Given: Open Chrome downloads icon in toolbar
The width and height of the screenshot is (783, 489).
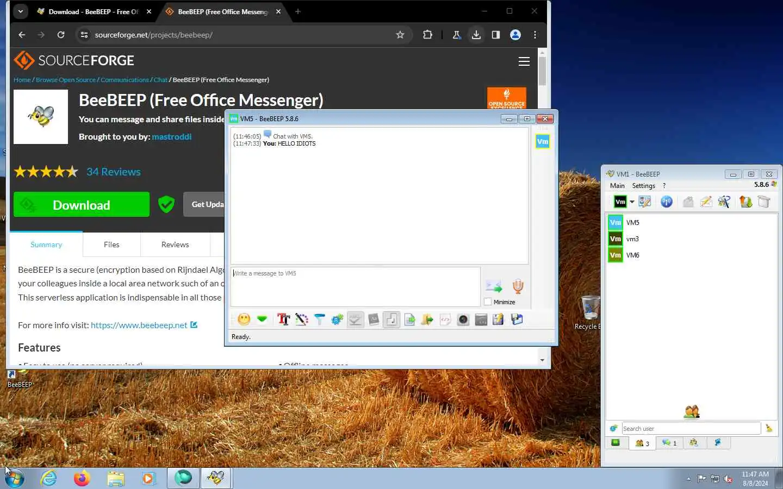Looking at the screenshot, I should click(x=476, y=35).
